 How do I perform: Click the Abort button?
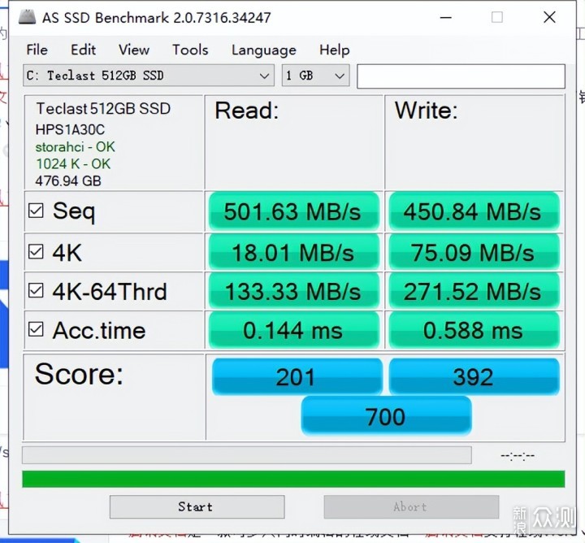411,506
